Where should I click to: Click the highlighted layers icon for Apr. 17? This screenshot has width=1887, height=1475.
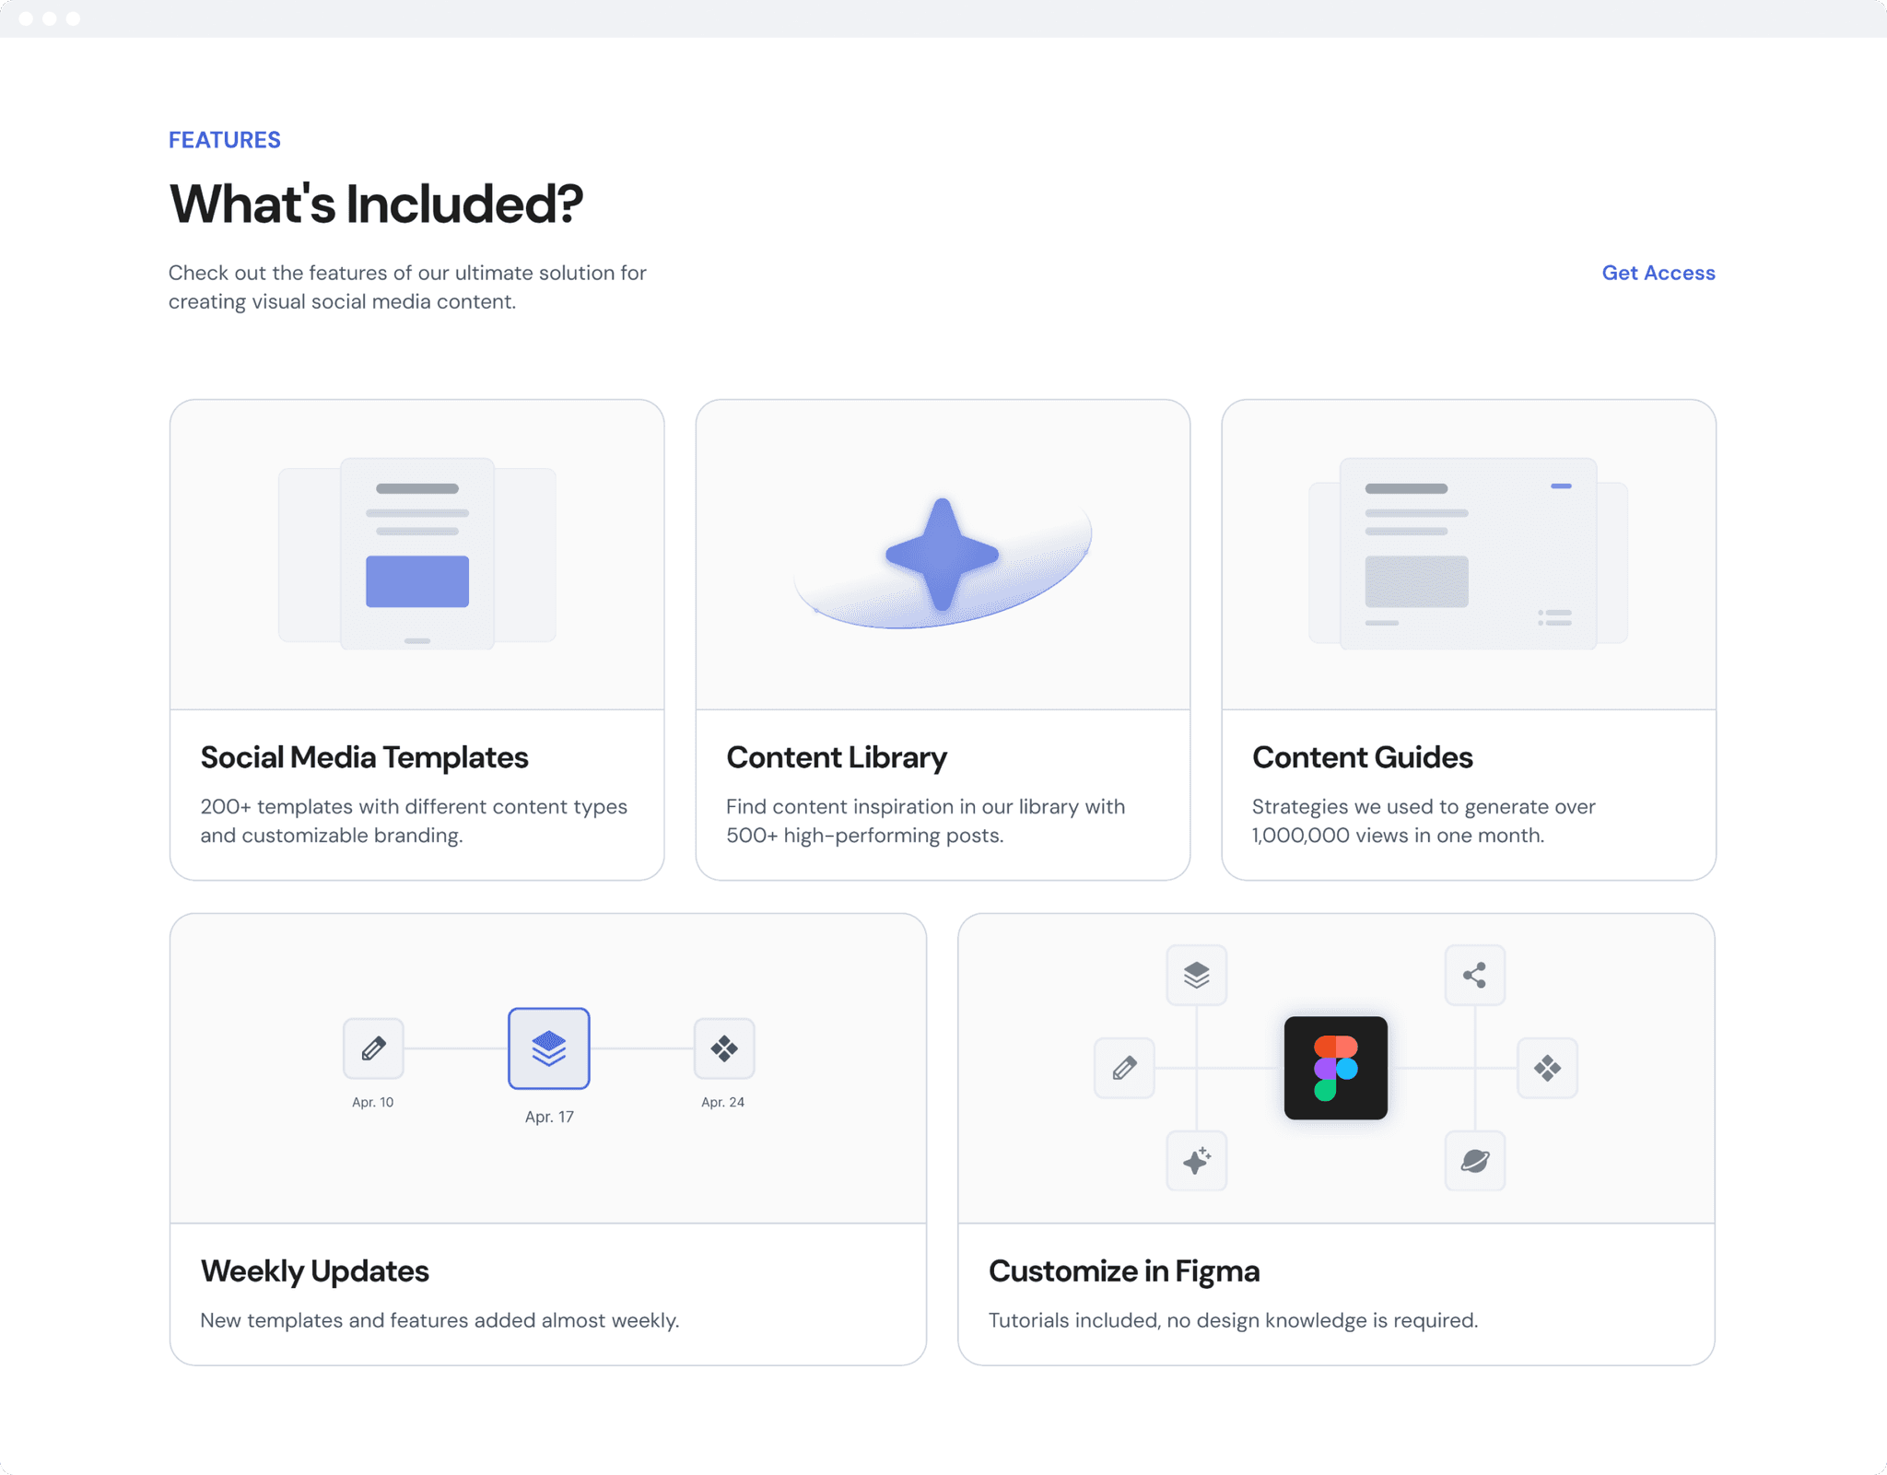coord(548,1048)
